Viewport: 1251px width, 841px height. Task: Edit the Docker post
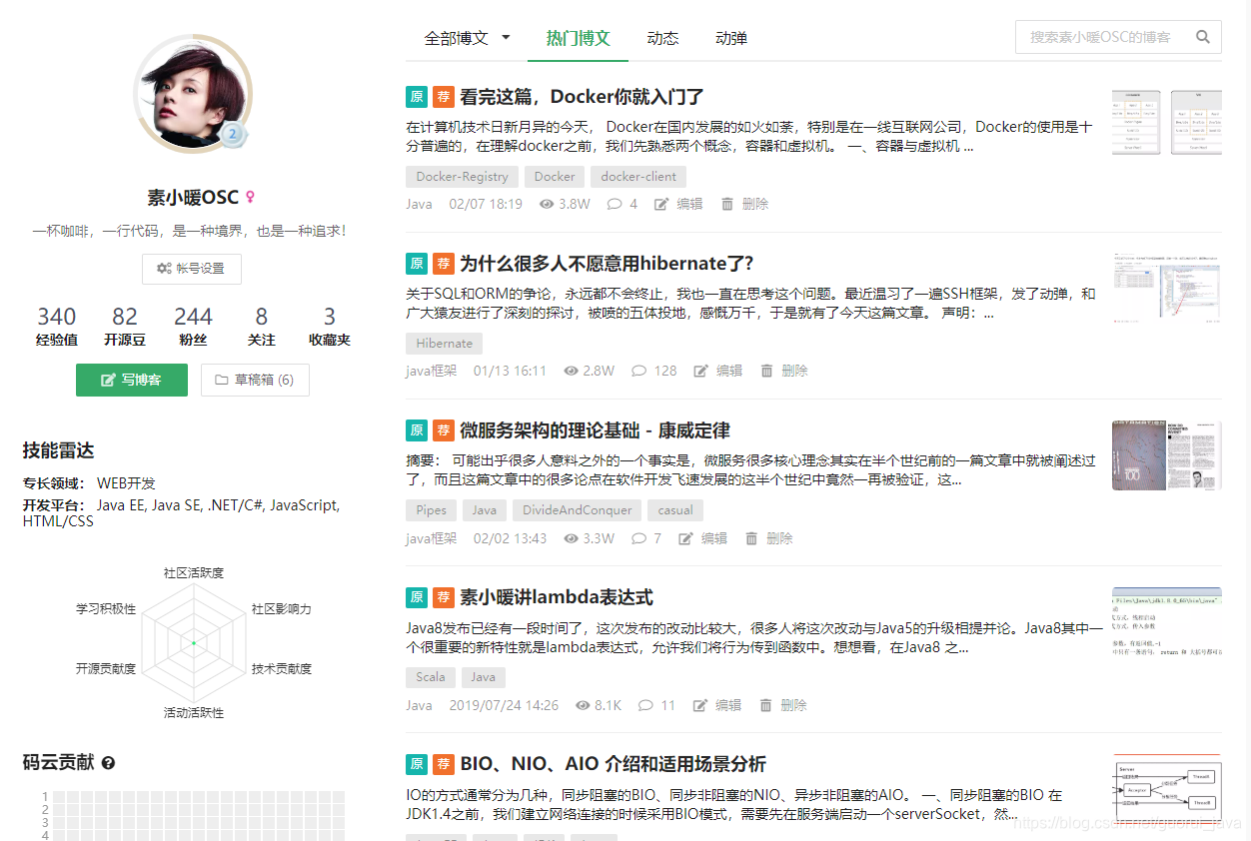678,204
